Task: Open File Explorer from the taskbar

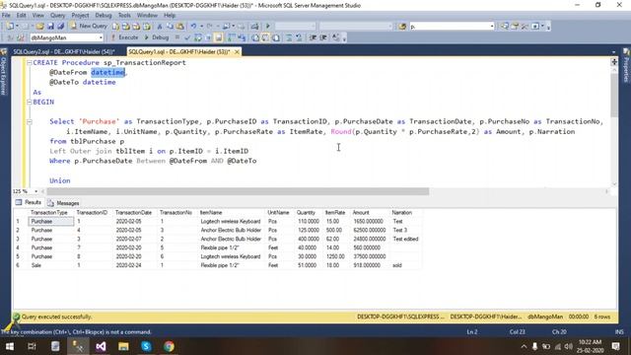Action: click(123, 346)
